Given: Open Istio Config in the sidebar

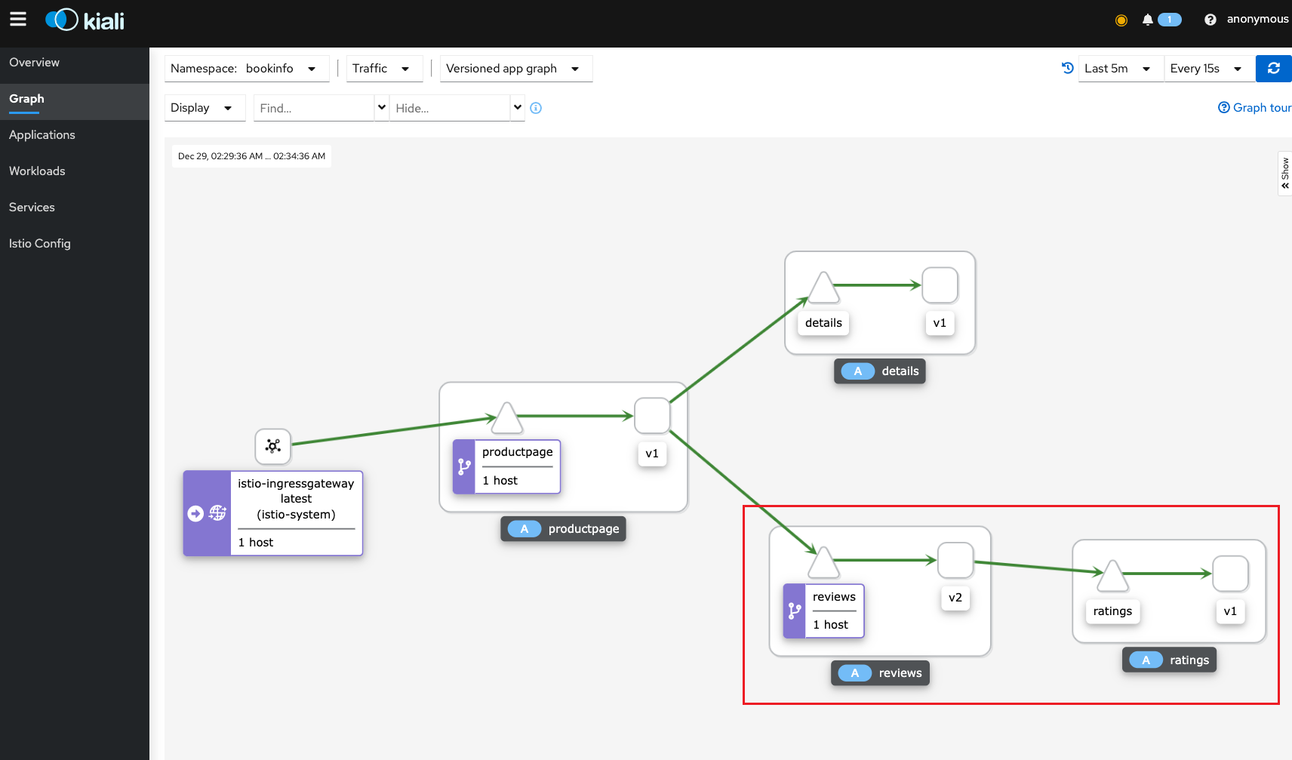Looking at the screenshot, I should point(75,244).
